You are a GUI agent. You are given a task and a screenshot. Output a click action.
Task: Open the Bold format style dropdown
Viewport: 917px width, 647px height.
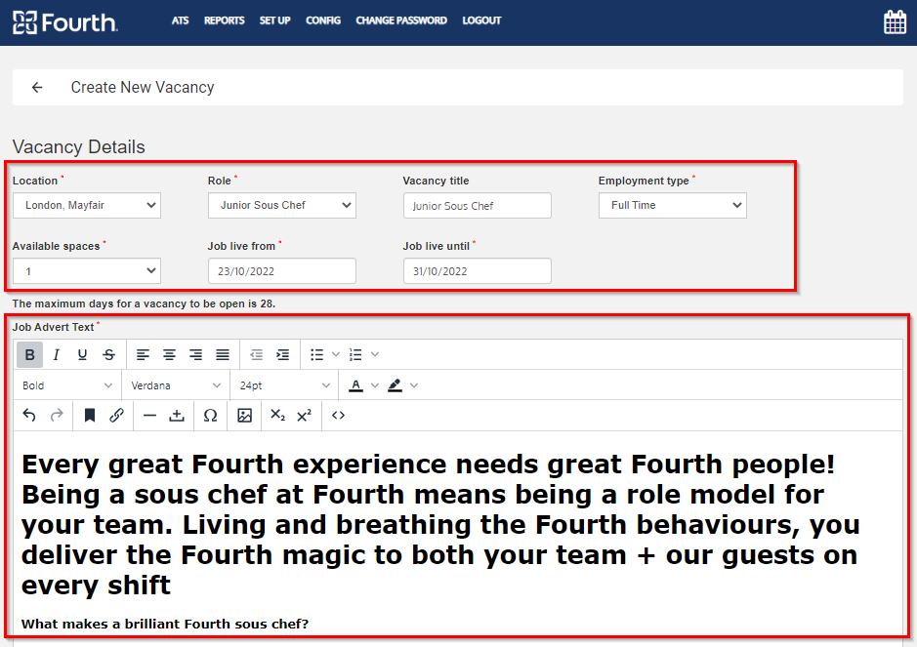coord(66,385)
